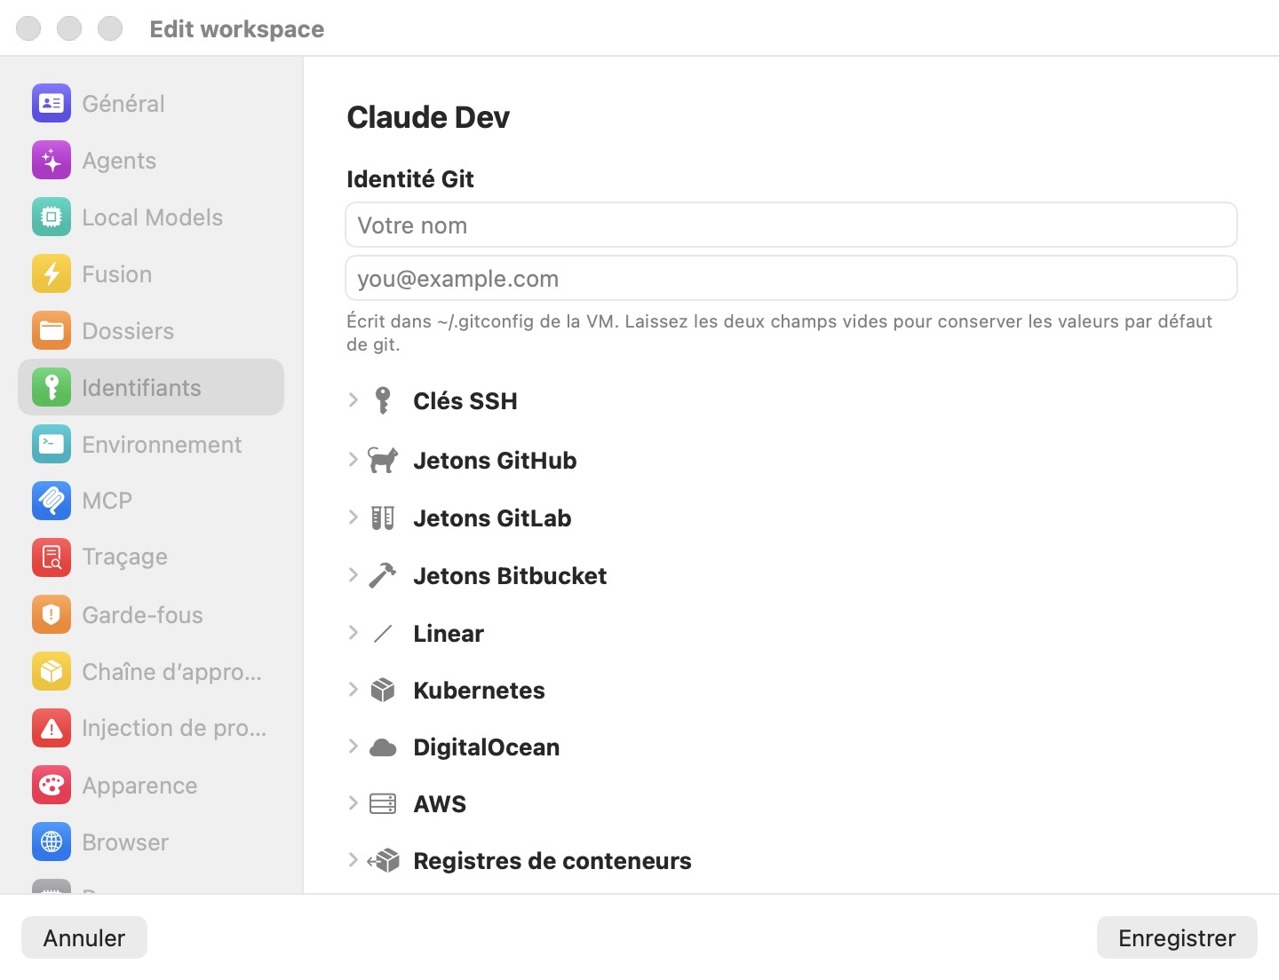Click the Enregistrer button
1279x980 pixels.
[1177, 937]
